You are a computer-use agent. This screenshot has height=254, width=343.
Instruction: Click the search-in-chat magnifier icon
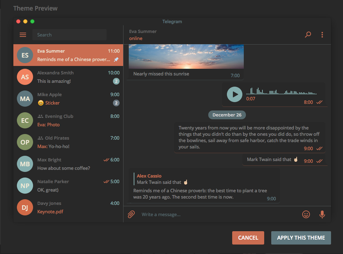308,34
